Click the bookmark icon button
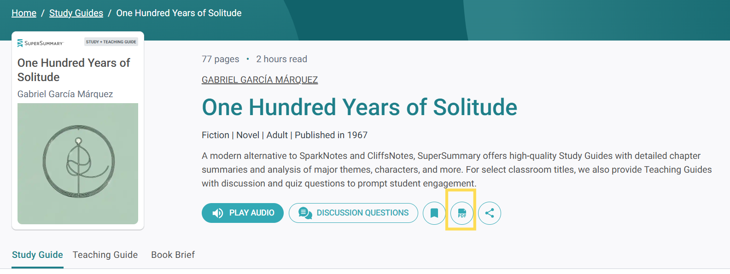Image resolution: width=730 pixels, height=274 pixels. (434, 213)
